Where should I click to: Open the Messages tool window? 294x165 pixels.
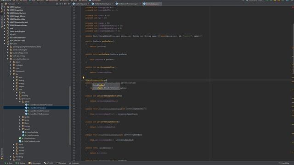[35, 163]
